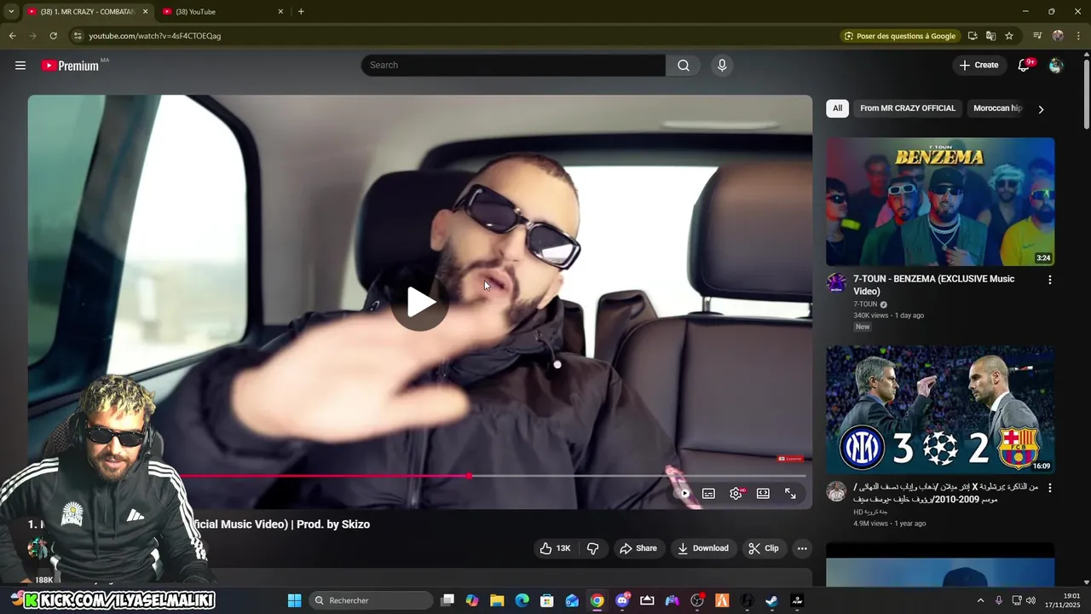Screen dimensions: 1091x614
Task: Open options for Inter Barcelona 2010 video
Action: 1049,488
